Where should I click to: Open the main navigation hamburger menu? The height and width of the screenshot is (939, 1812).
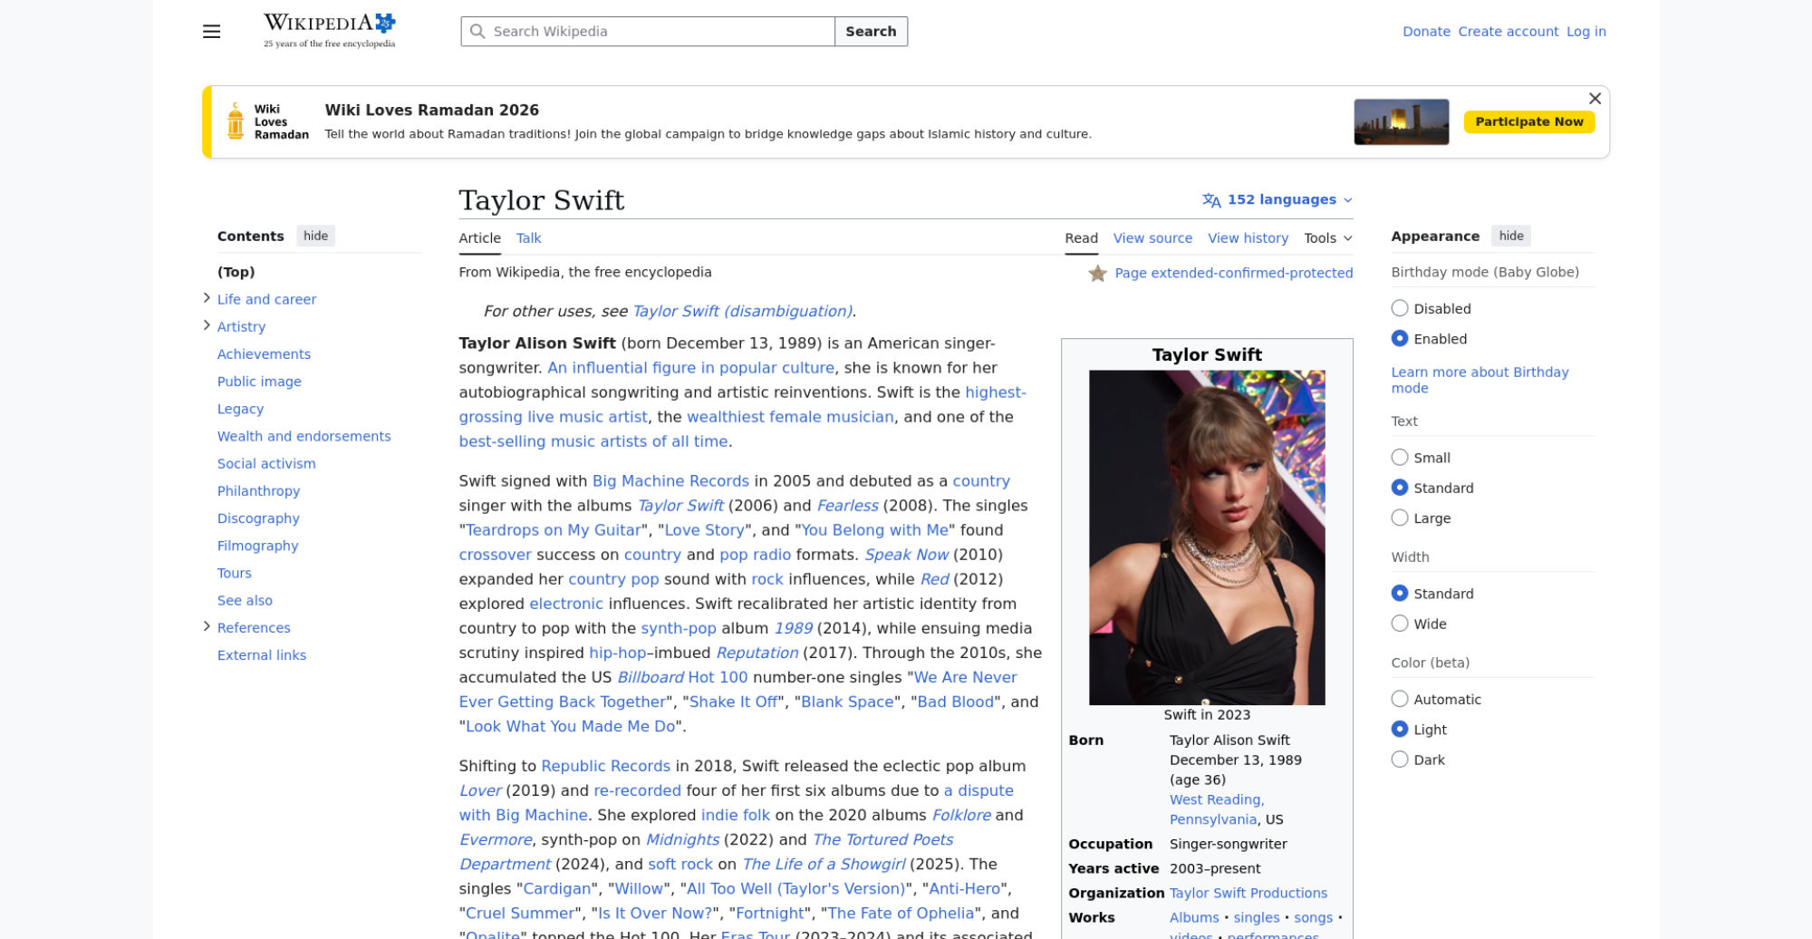[211, 31]
